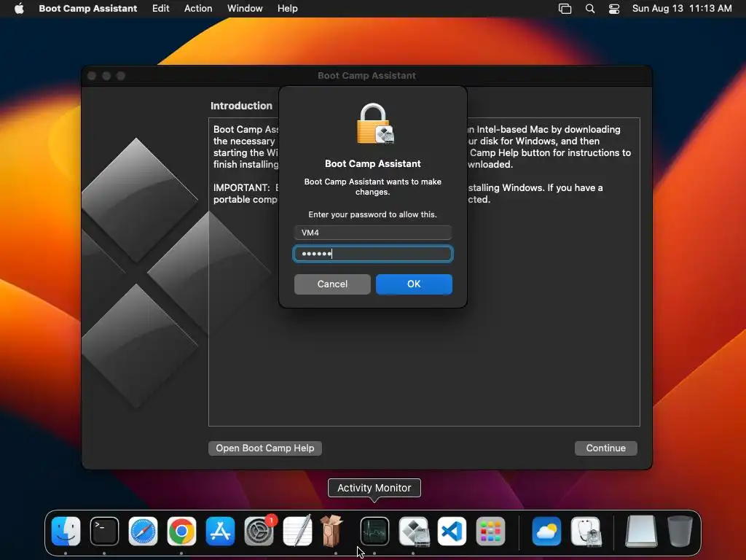This screenshot has width=746, height=560.
Task: Launch Terminal from the Dock
Action: pos(104,531)
